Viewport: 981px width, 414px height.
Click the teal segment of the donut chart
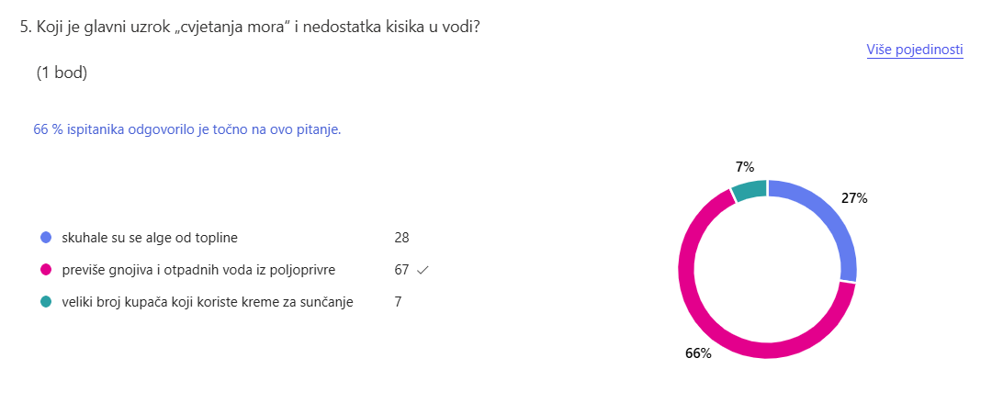750,190
